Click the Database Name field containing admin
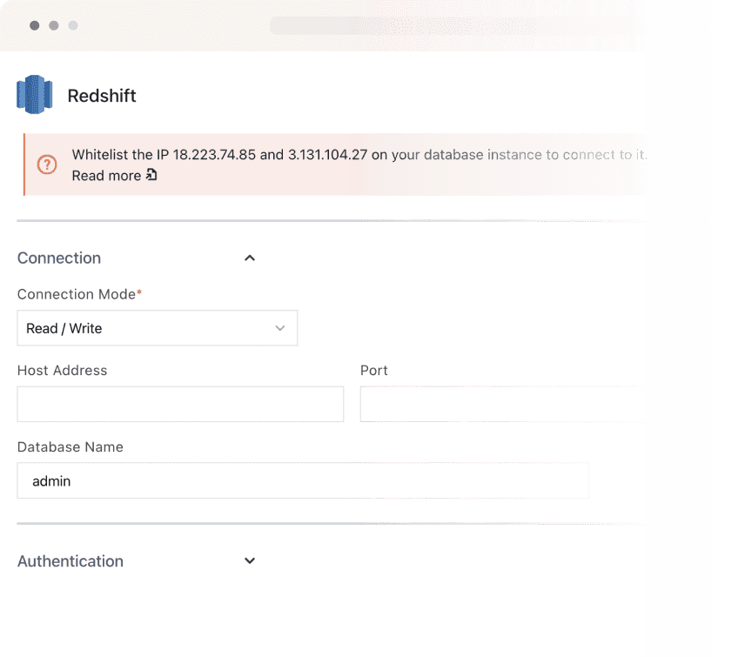This screenshot has height=657, width=745. 303,480
